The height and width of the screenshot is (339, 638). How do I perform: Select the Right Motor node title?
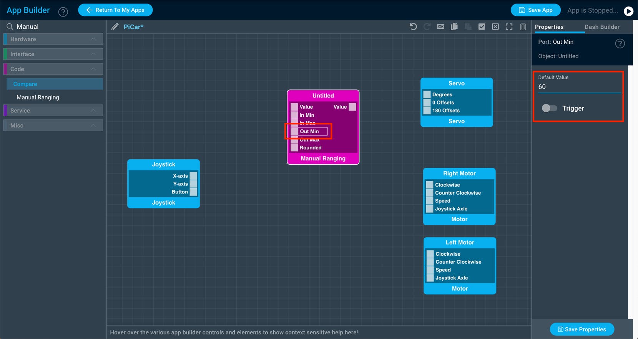click(x=459, y=174)
